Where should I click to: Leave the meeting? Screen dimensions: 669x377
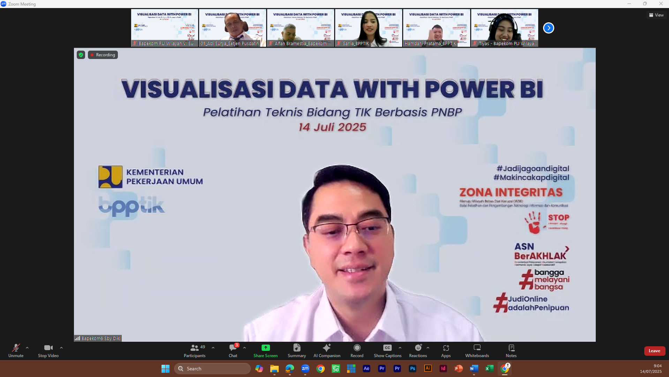[x=654, y=351]
